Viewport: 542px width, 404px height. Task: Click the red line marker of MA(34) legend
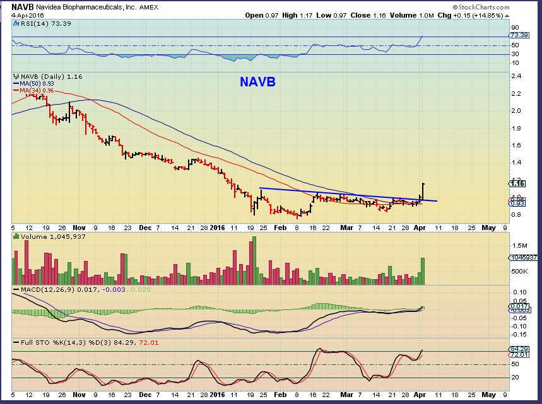16,91
